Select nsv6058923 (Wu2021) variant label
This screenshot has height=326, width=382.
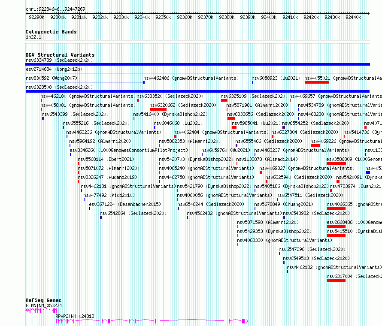point(276,78)
